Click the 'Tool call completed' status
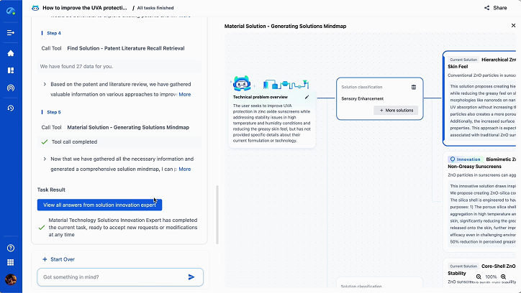Image resolution: width=521 pixels, height=293 pixels. (74, 142)
